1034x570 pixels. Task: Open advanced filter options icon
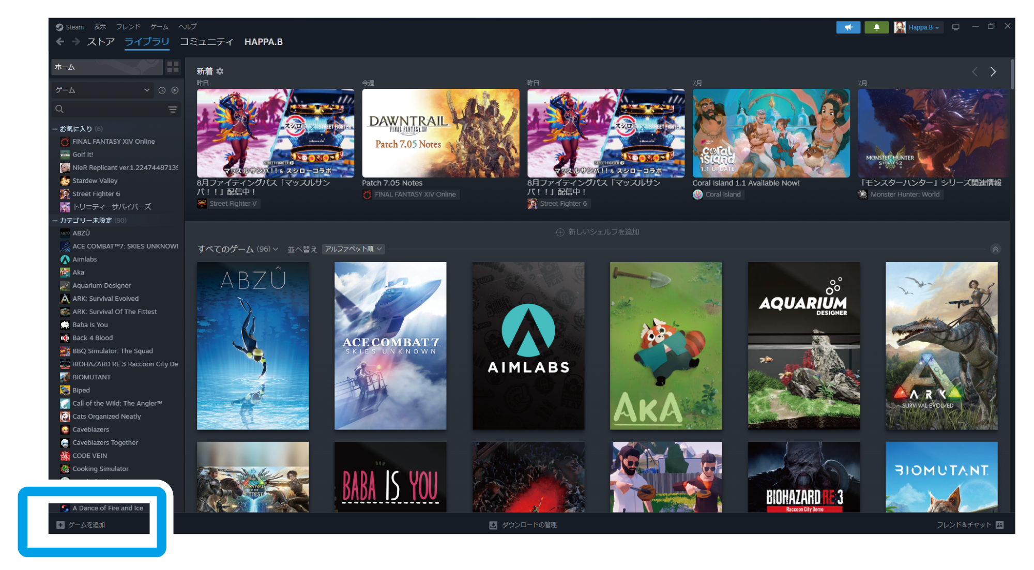pos(173,110)
